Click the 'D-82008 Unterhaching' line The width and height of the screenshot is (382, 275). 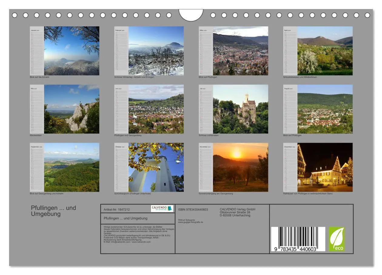tap(235, 215)
